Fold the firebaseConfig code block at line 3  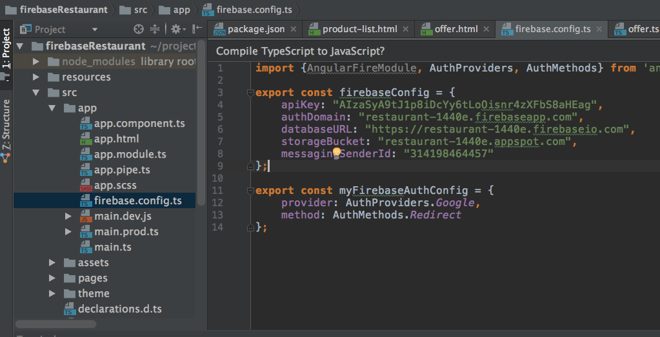point(250,93)
